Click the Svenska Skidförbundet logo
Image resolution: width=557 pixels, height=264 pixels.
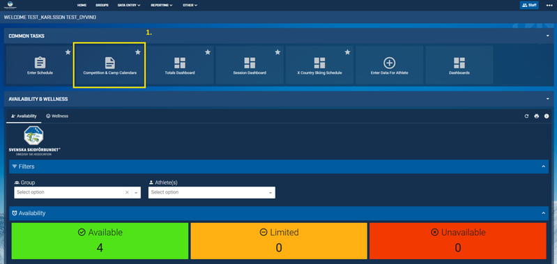click(34, 141)
